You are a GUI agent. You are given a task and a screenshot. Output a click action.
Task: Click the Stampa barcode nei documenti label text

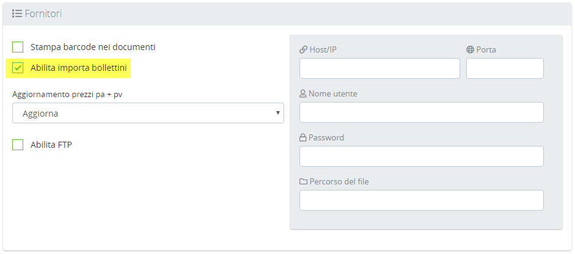tap(93, 47)
